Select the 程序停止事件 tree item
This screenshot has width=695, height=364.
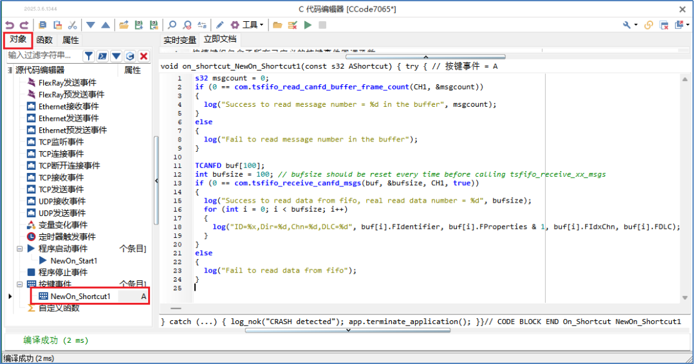[x=62, y=272]
